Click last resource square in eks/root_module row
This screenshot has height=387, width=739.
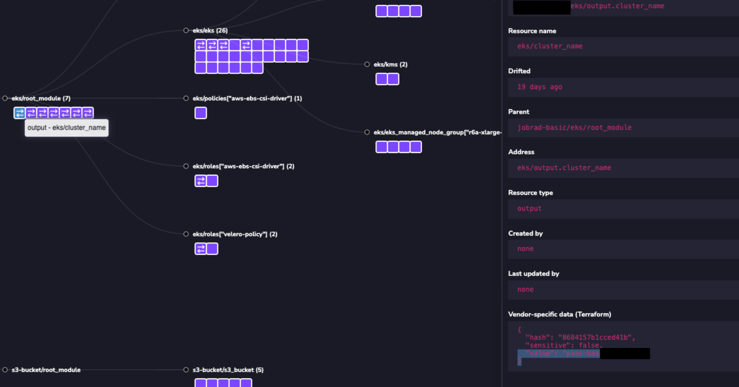click(x=88, y=113)
